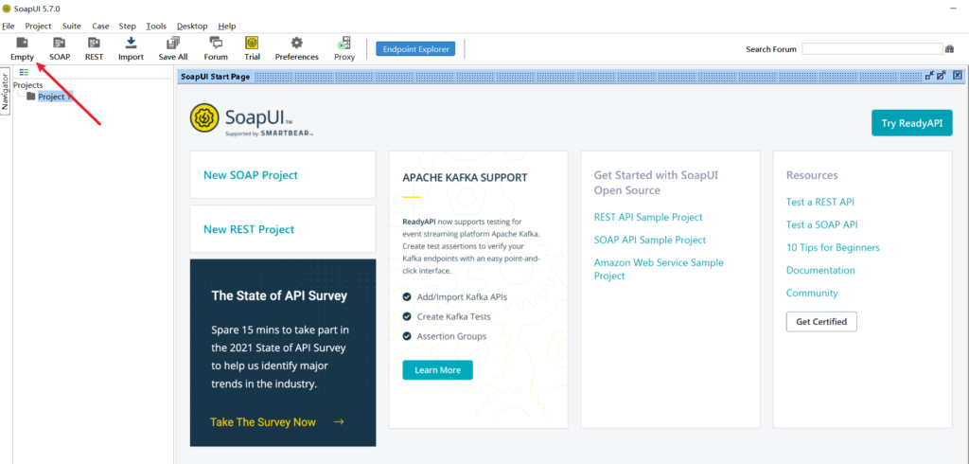The width and height of the screenshot is (969, 464).
Task: Open Test a SOAP API resource link
Action: point(822,224)
